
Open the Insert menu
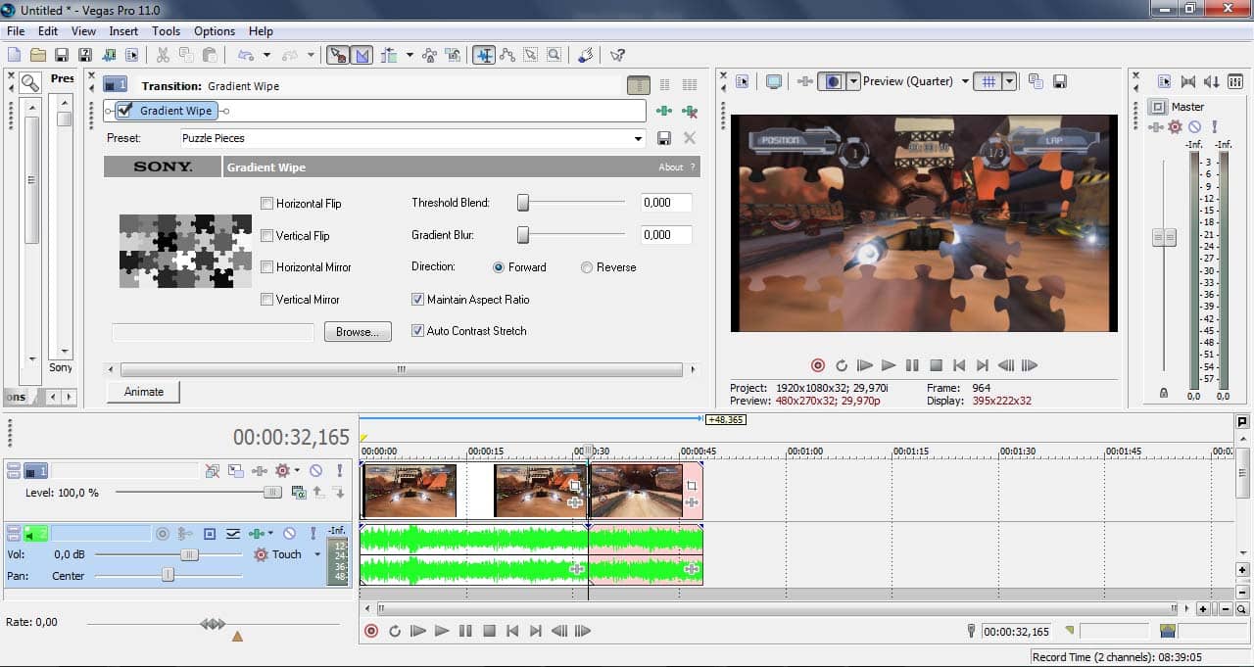123,31
